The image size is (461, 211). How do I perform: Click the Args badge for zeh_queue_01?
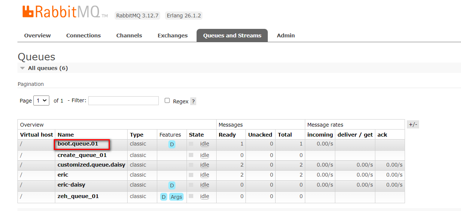point(176,197)
